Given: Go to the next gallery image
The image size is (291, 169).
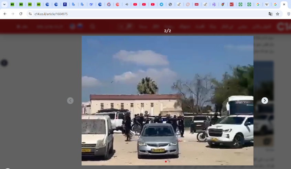Looking at the screenshot, I should click(265, 101).
